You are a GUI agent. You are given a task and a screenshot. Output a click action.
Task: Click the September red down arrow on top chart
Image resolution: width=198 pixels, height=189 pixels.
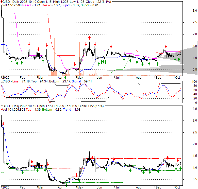click(x=166, y=46)
